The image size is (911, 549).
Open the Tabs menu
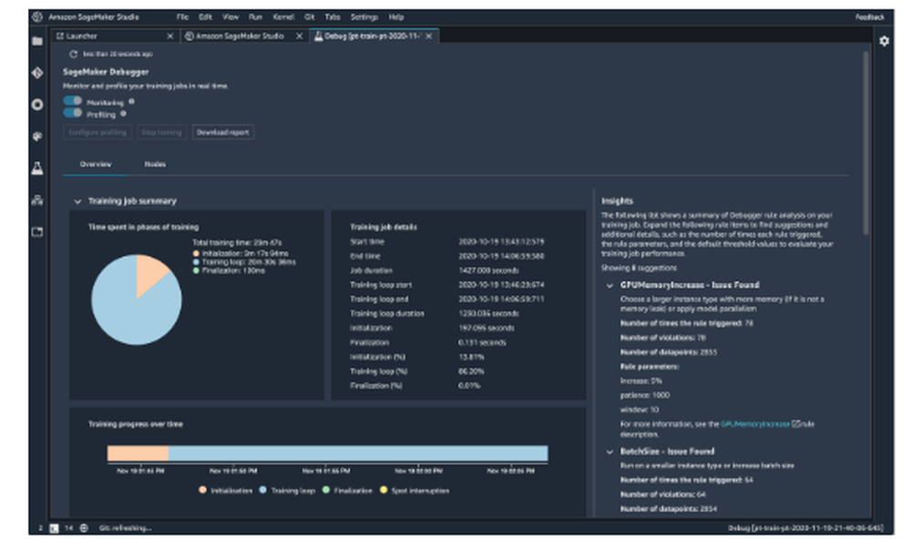point(333,16)
